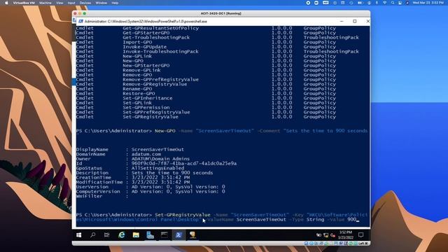Click VirtualBox window green zoom button

[85, 13]
